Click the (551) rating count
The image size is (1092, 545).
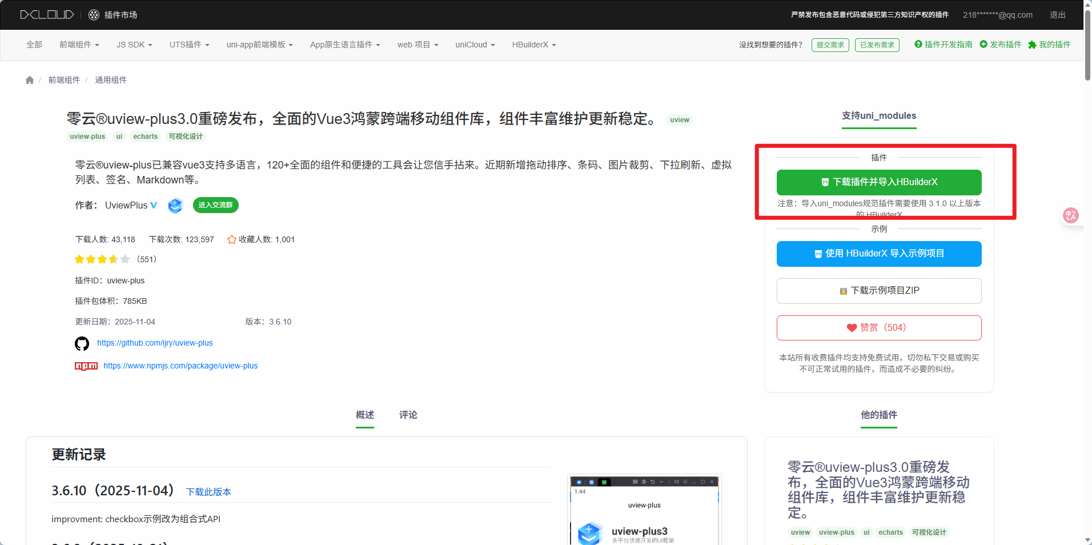147,259
